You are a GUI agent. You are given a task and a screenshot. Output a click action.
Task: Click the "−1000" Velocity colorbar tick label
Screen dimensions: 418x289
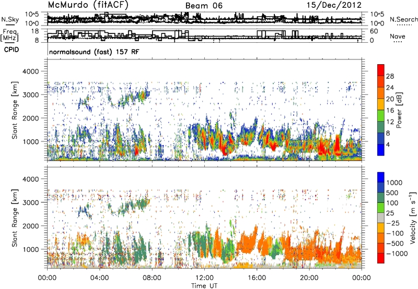pyautogui.click(x=397, y=254)
